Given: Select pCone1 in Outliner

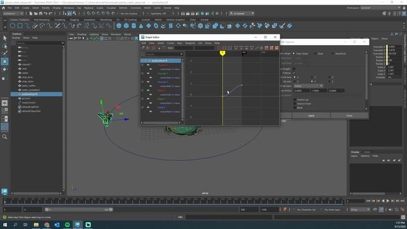Looking at the screenshot, I should pos(26,99).
